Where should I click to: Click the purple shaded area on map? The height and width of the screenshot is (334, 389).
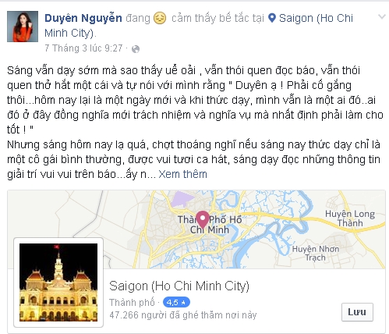[181, 199]
